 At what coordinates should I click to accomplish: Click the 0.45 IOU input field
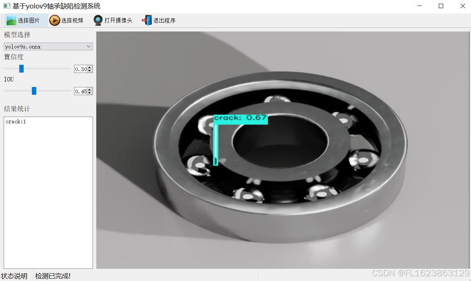81,91
